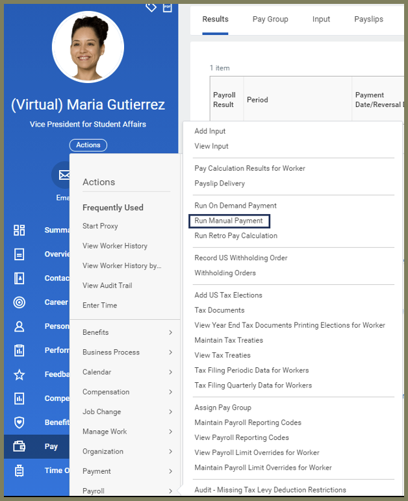Image resolution: width=408 pixels, height=501 pixels.
Task: Select the Overview sidebar icon
Action: (19, 254)
